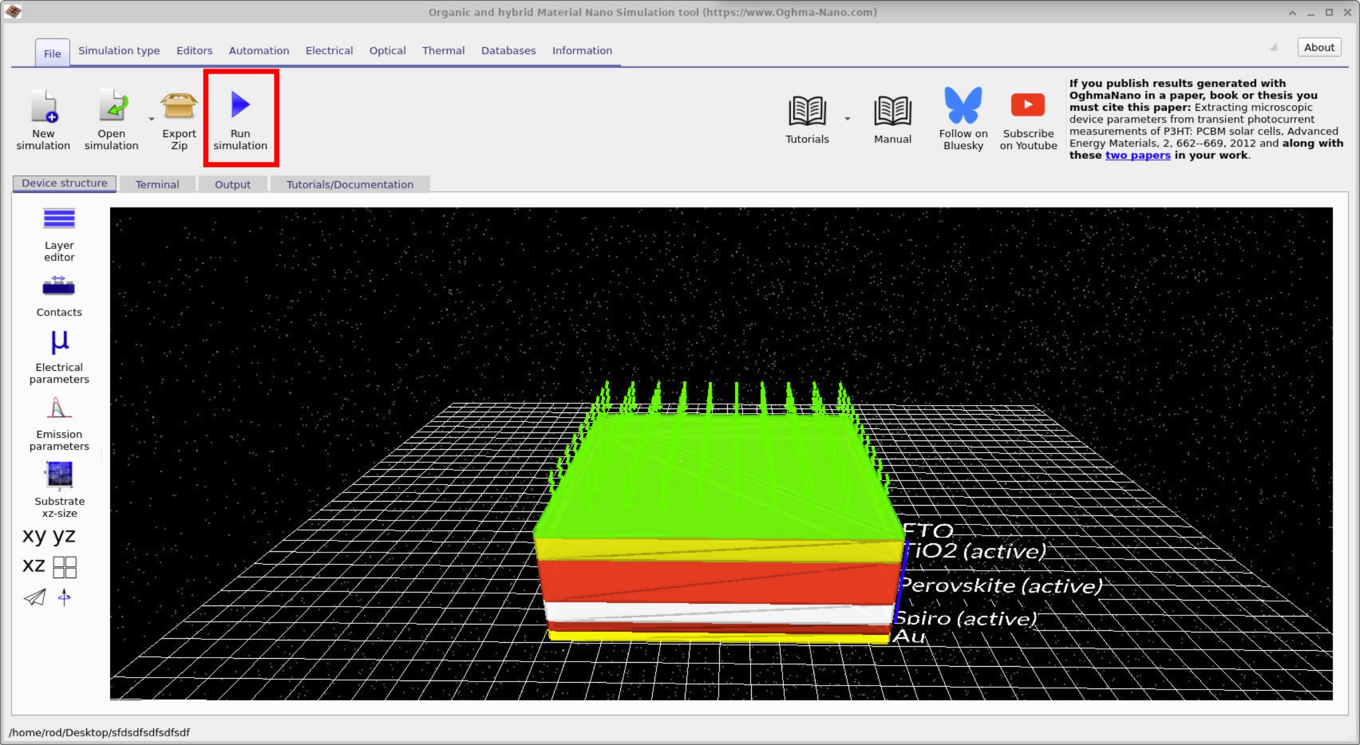Click the About button
The image size is (1360, 745).
pos(1319,47)
